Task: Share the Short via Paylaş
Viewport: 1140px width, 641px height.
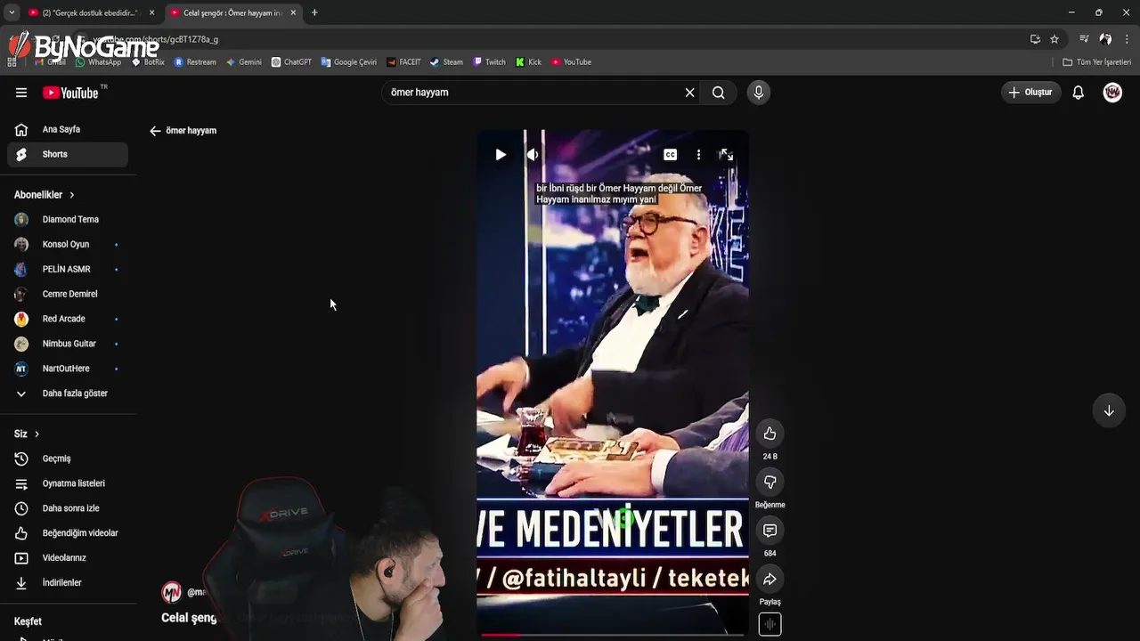Action: [769, 580]
